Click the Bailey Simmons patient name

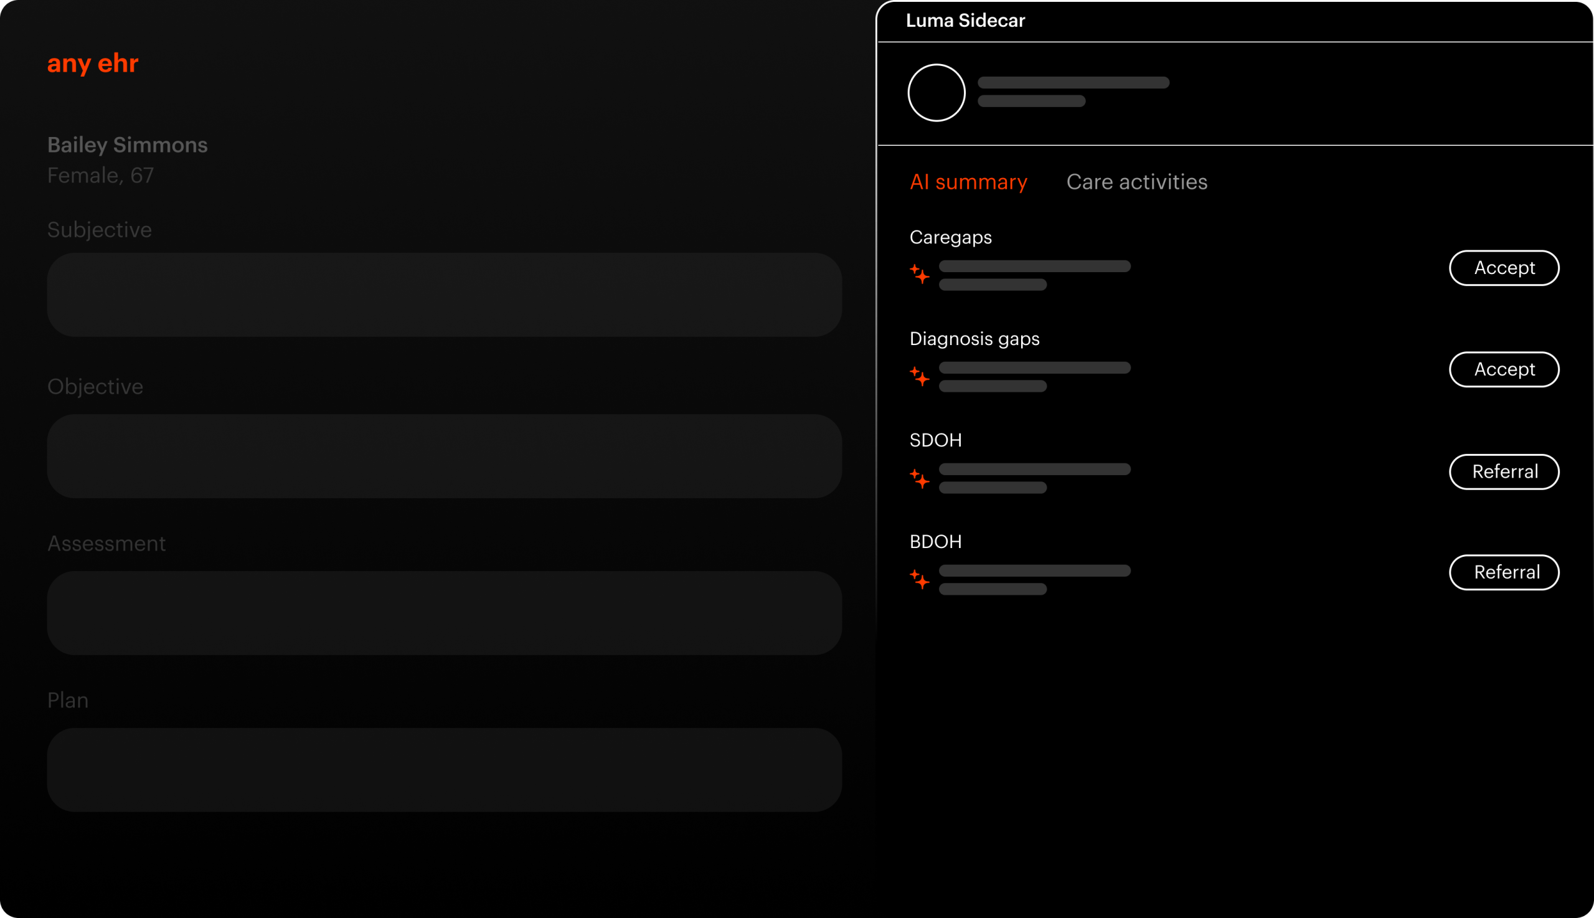127,145
